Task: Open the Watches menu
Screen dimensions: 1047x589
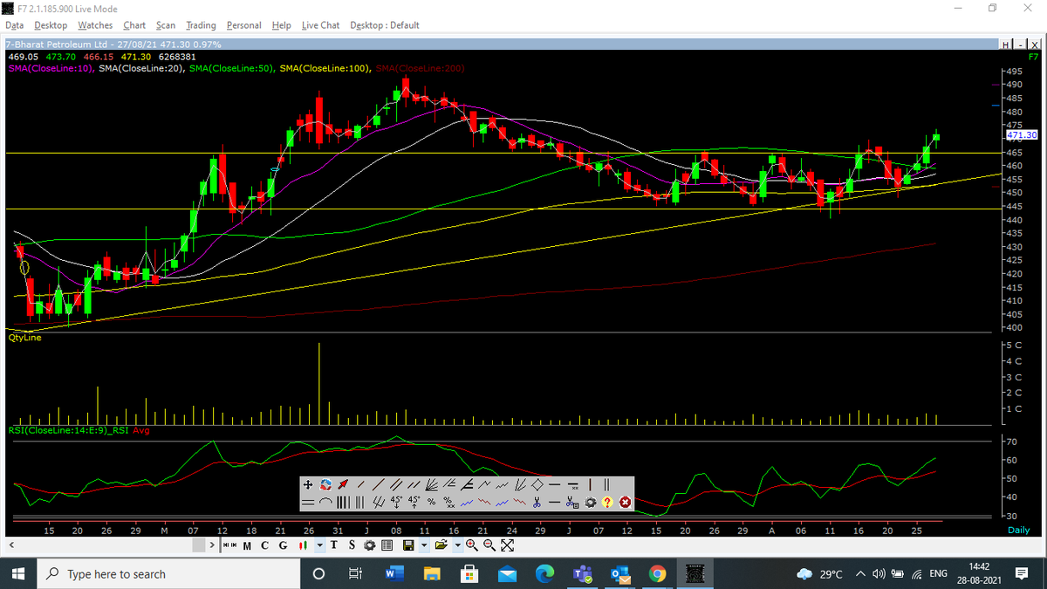Action: tap(95, 25)
